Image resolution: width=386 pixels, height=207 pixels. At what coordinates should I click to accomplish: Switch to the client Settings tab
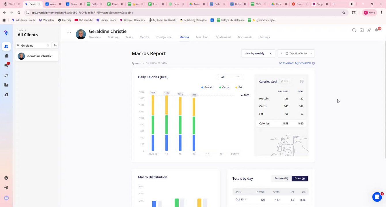pos(264,37)
